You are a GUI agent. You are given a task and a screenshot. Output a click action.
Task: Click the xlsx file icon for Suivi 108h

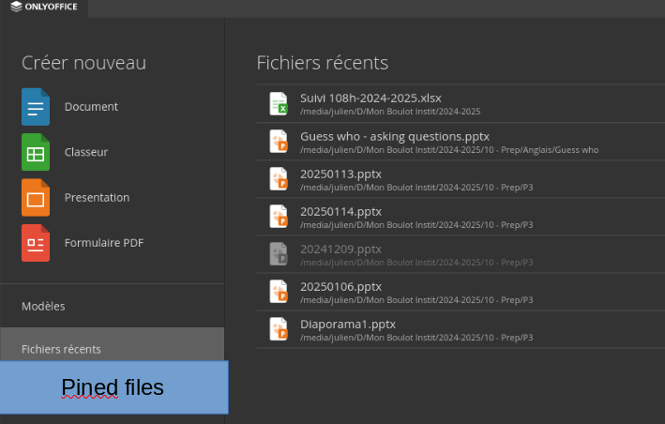[279, 103]
